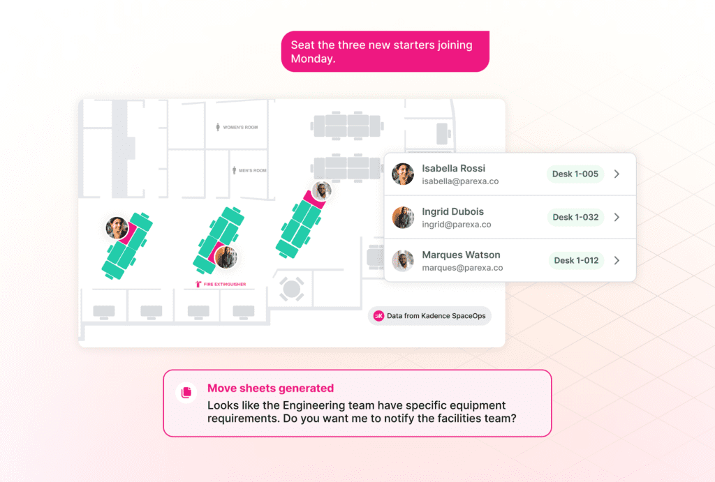Click Ingrid Dubois's avatar in the list
This screenshot has width=715, height=482.
tap(403, 218)
